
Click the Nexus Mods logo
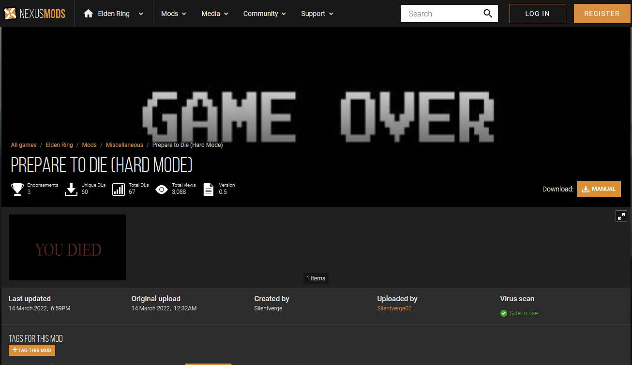(x=34, y=14)
